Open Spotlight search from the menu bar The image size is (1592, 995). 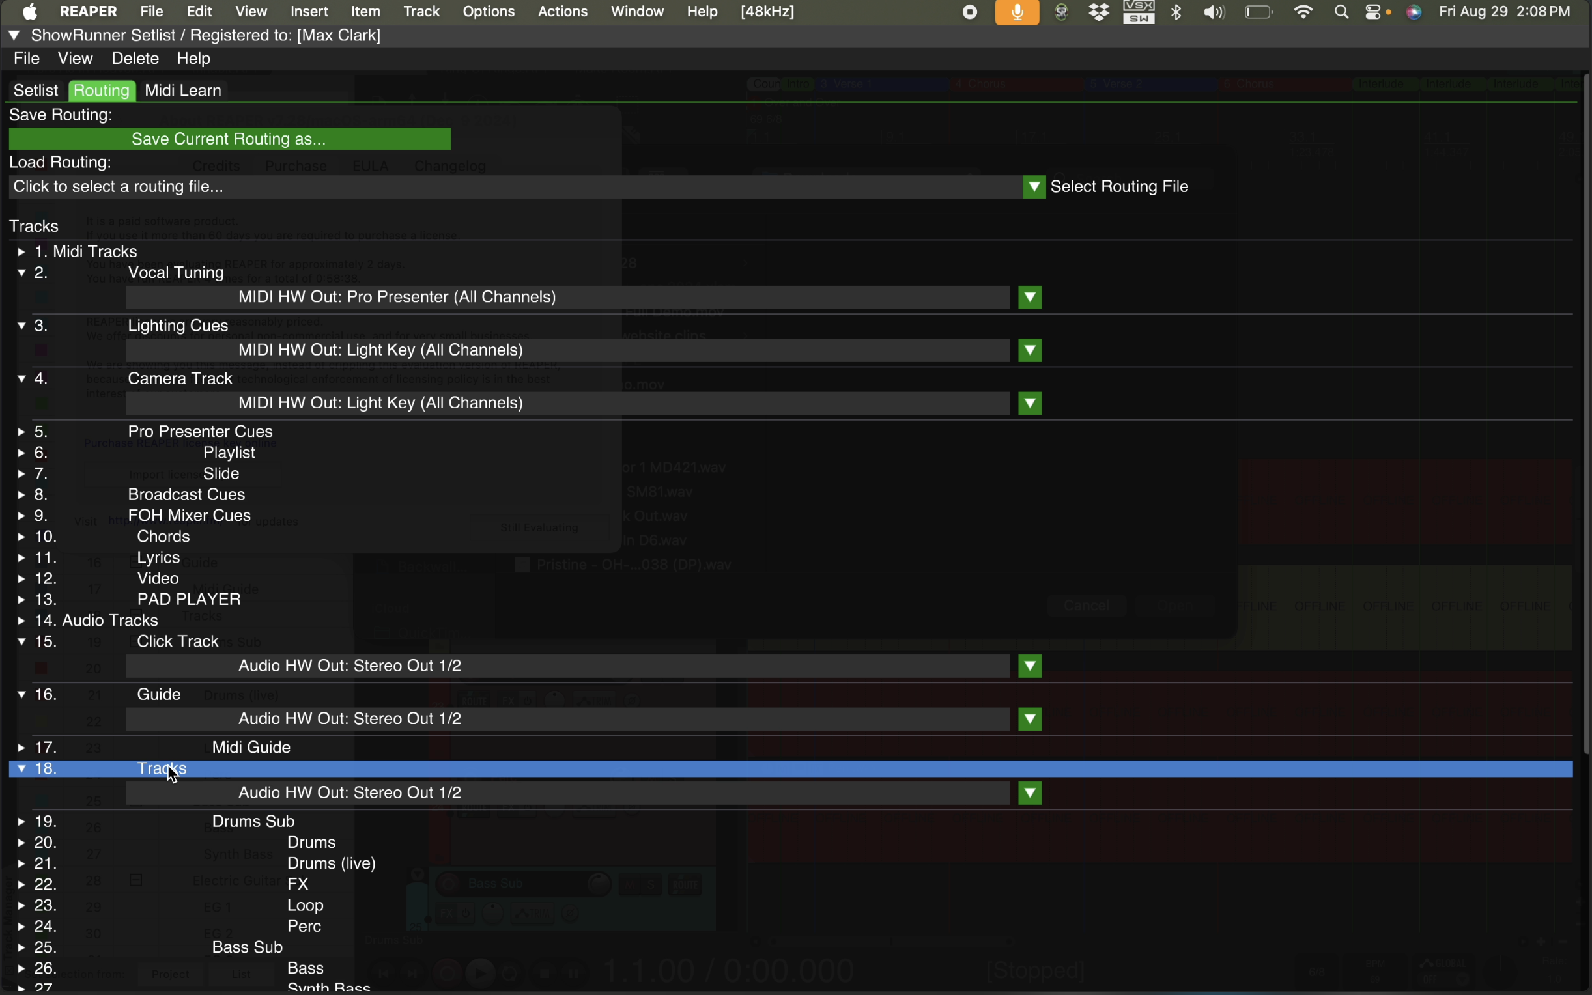tap(1341, 12)
